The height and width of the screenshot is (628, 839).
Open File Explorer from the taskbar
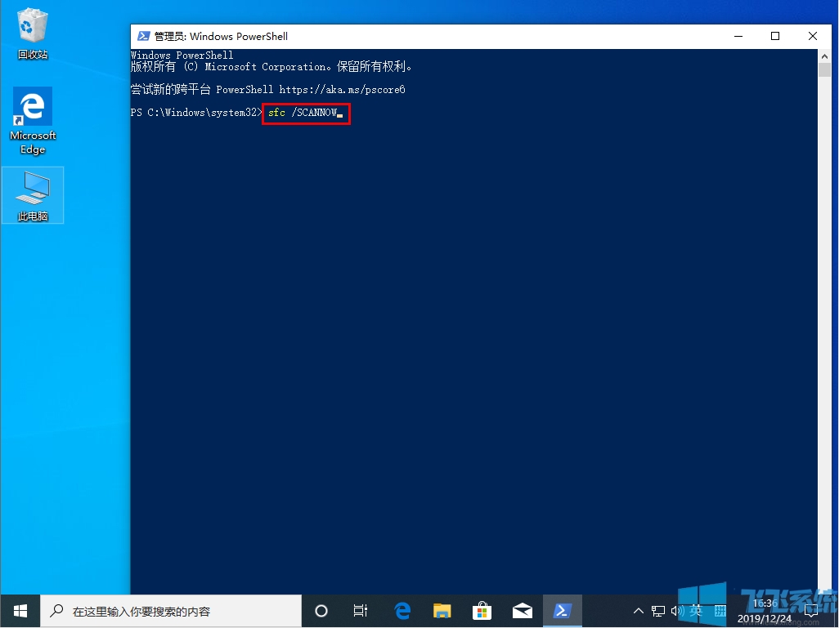pos(442,611)
